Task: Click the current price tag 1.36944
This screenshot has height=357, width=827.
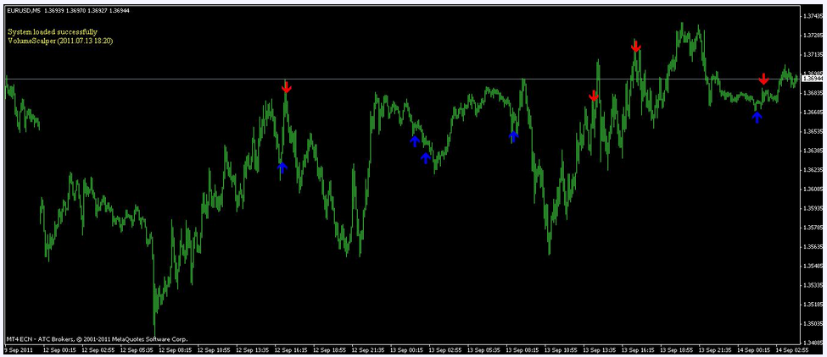Action: (x=813, y=79)
